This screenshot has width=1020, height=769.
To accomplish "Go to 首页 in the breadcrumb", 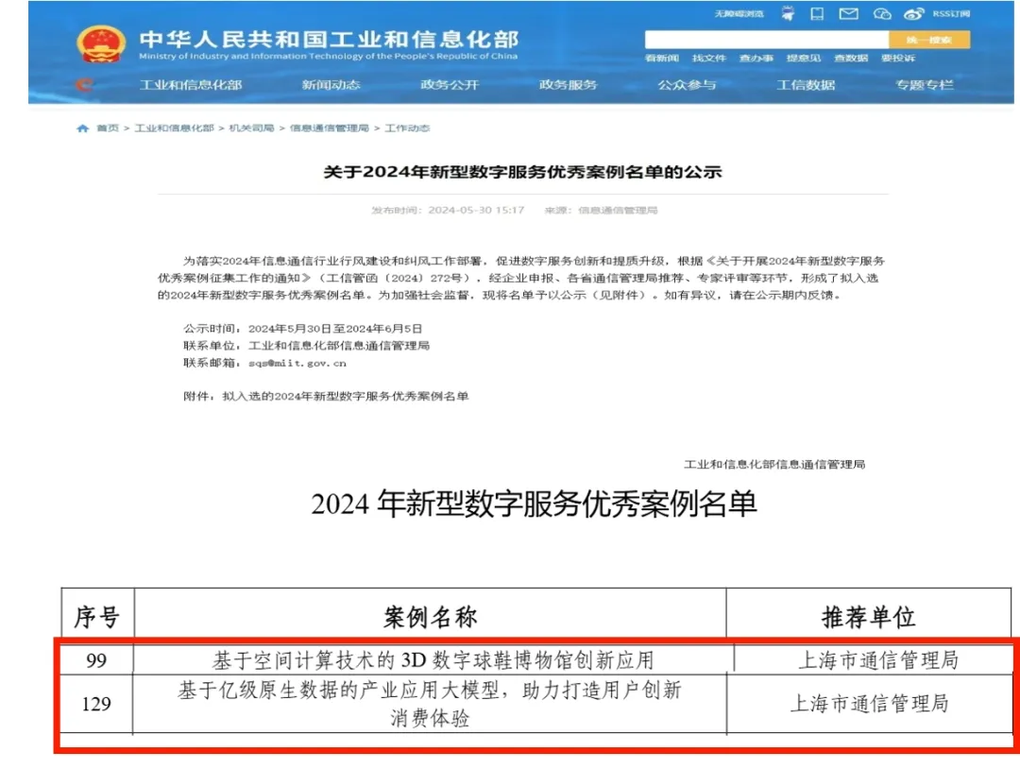I will tap(108, 128).
